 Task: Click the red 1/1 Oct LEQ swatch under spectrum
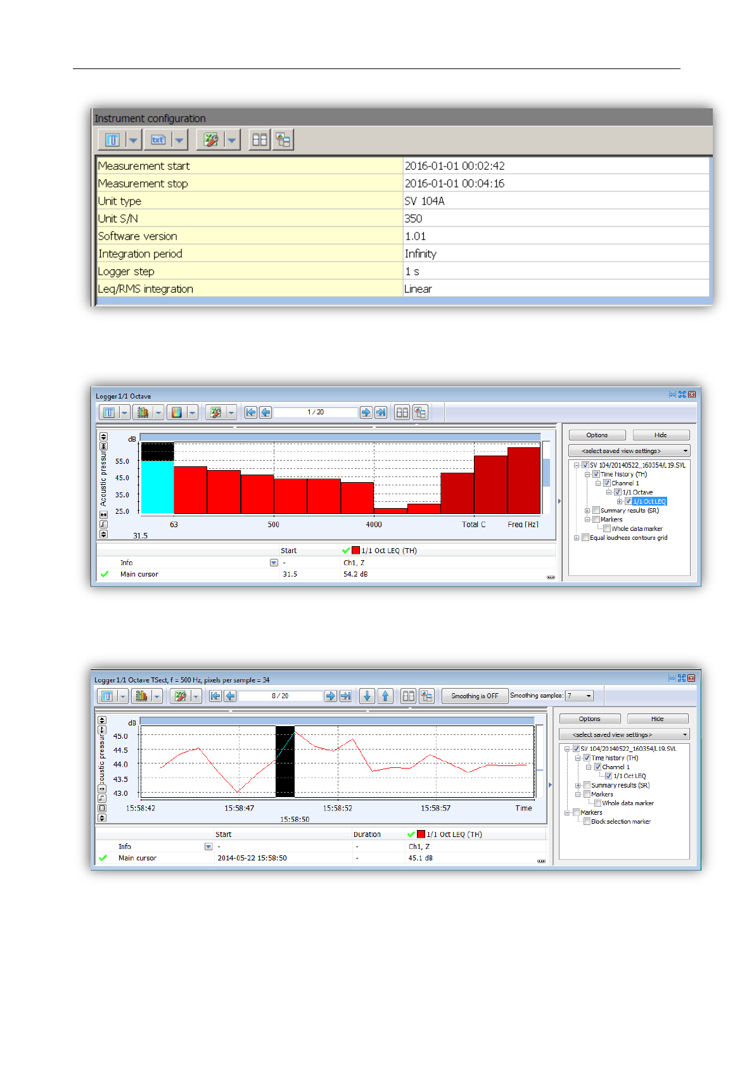coord(355,551)
